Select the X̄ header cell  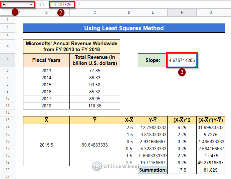tap(46, 120)
